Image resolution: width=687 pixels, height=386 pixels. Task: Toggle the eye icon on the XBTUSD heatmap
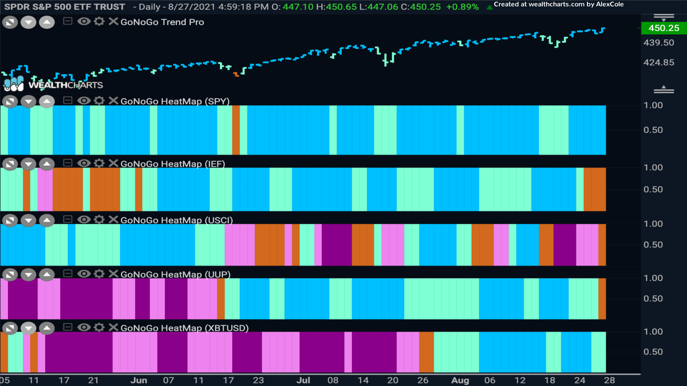pyautogui.click(x=84, y=327)
